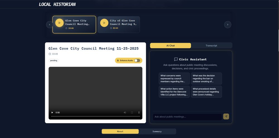
Task: Click the LOCAL HISTORIAN logo
Action: (57, 4)
